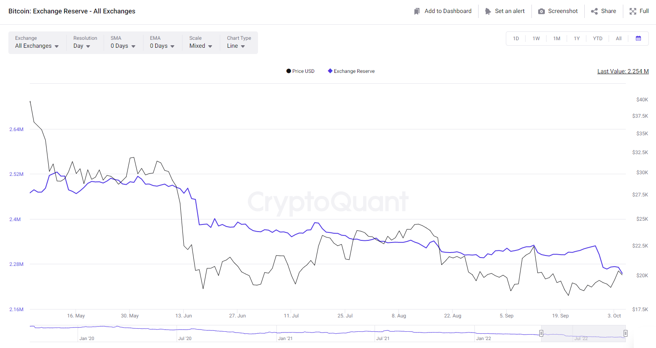Image resolution: width=656 pixels, height=348 pixels.
Task: Click Jan '22 on the navigator timeline
Action: click(484, 338)
